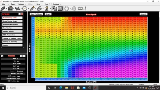Click the heartbeat pulse toolbar icon

[85, 8]
